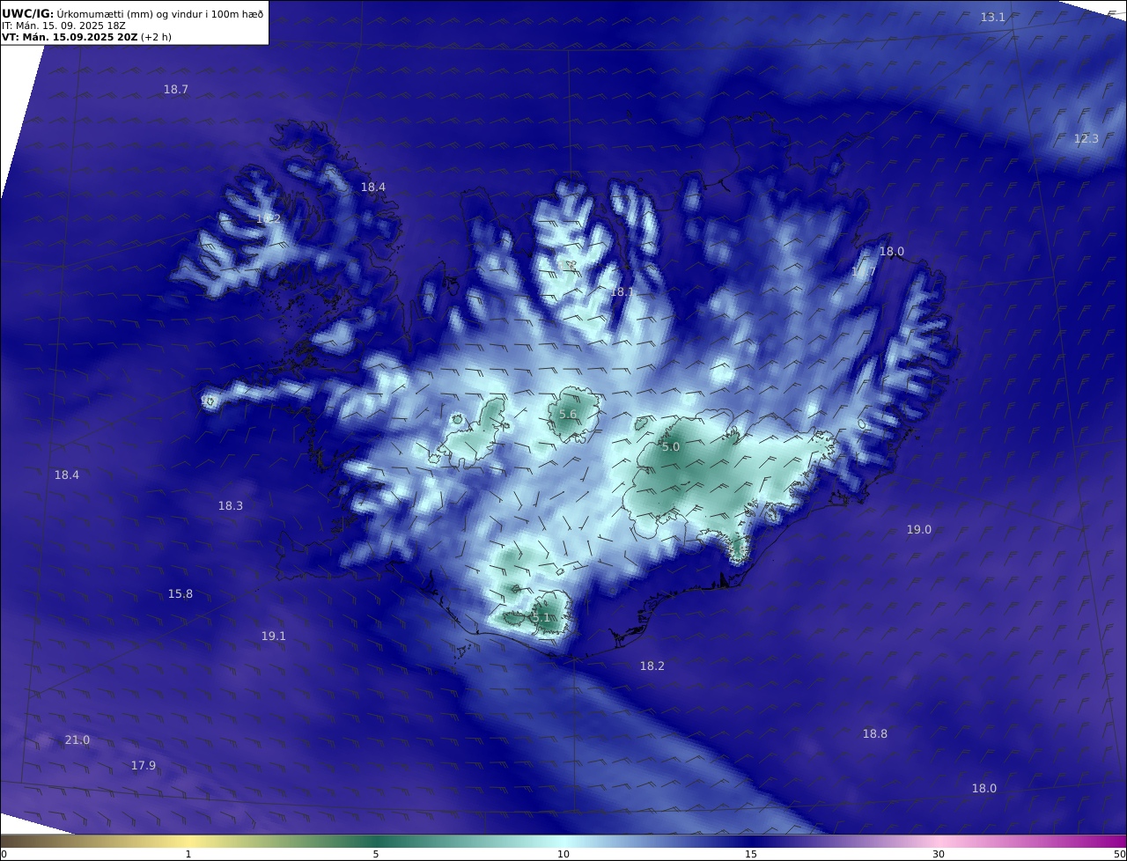1127x861 pixels.
Task: Click the 13.1 value label
Action: pyautogui.click(x=993, y=18)
